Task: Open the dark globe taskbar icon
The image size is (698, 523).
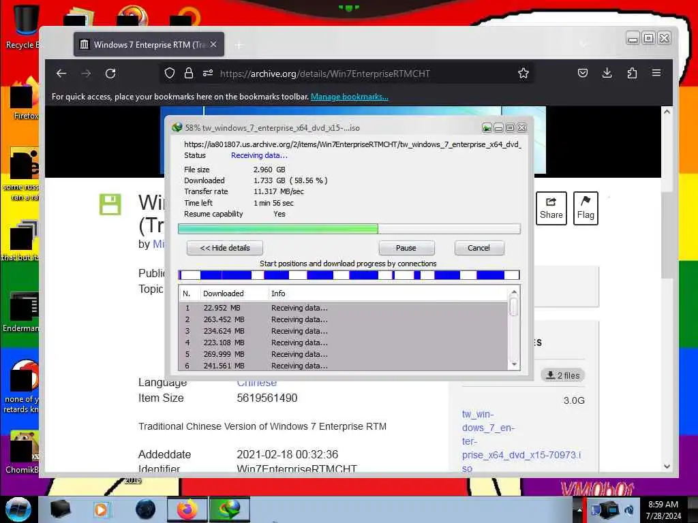Action: [146, 509]
